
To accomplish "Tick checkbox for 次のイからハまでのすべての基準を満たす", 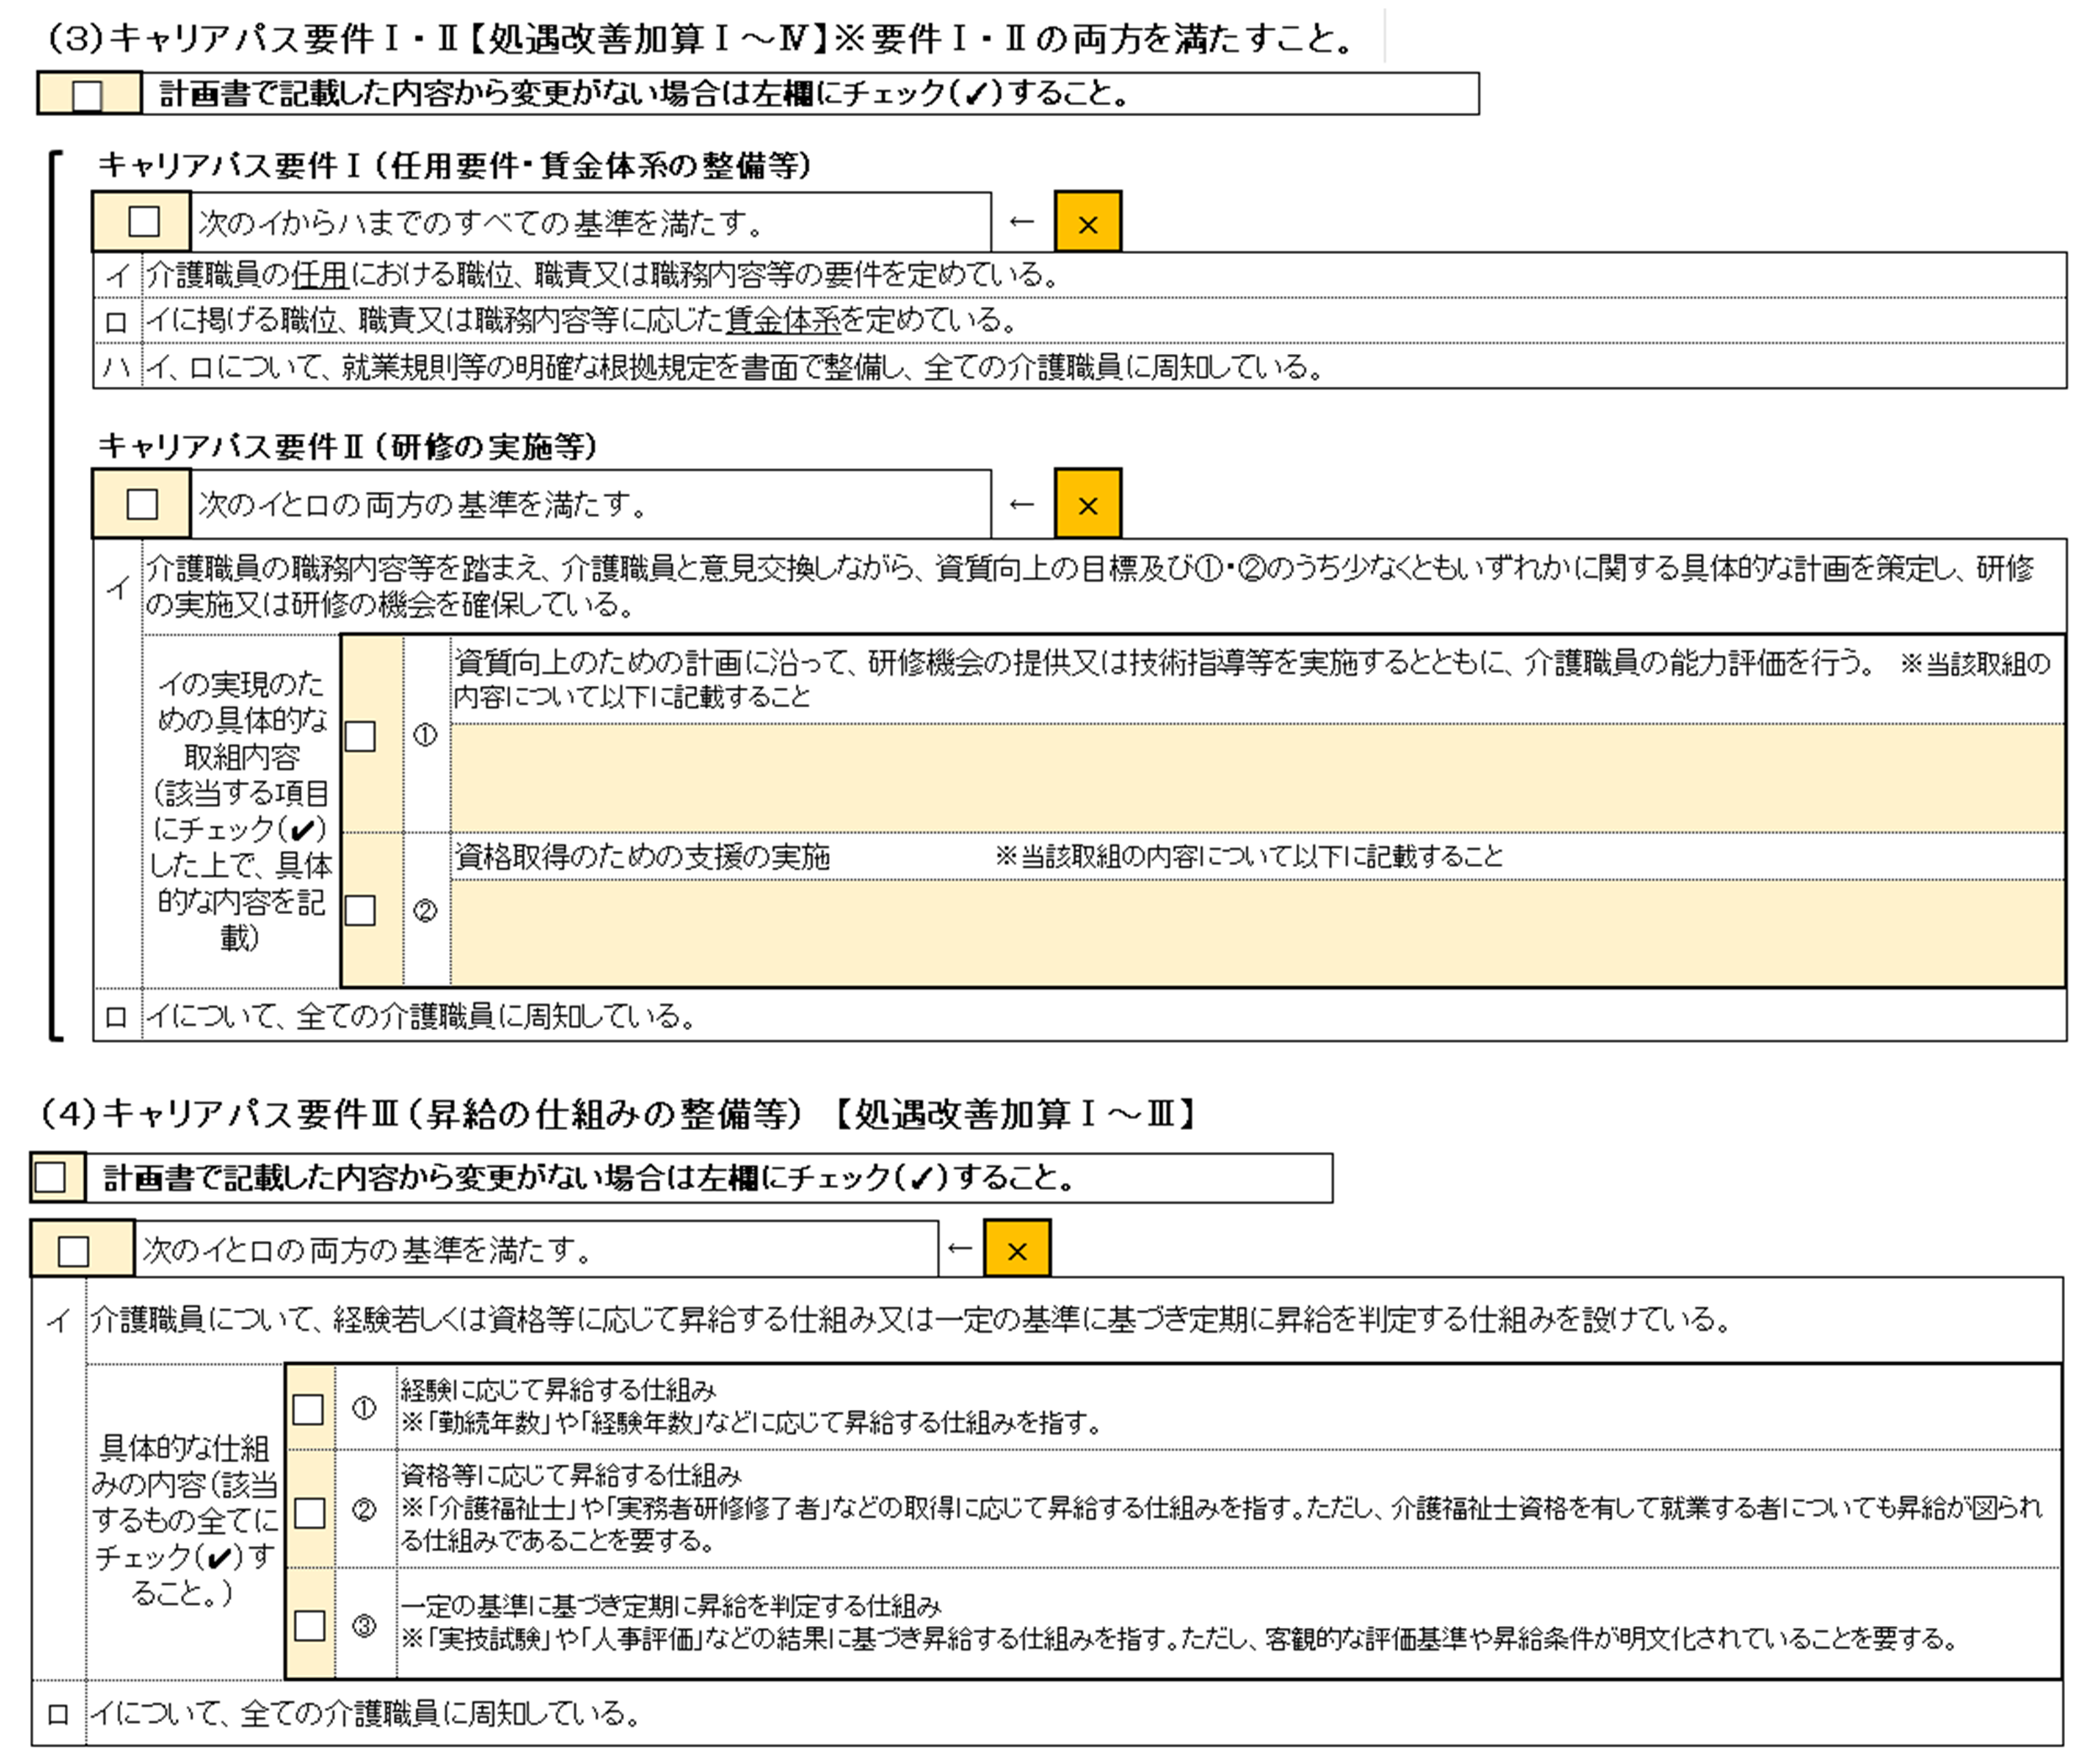I will [x=144, y=221].
